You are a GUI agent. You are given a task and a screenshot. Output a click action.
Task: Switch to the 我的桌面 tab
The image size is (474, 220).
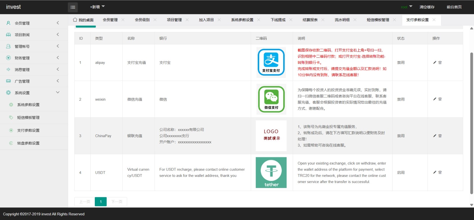tap(83, 20)
